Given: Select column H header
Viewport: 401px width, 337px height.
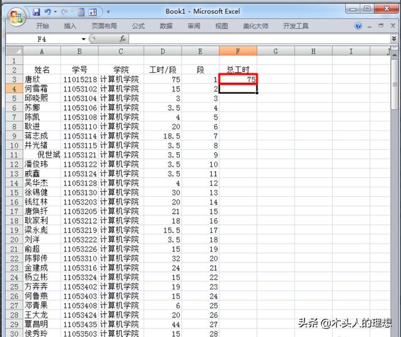Looking at the screenshot, I should click(313, 51).
